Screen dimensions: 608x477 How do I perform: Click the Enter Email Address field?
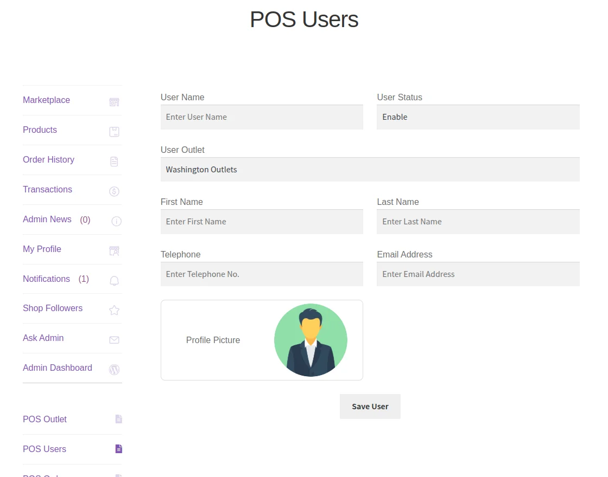(477, 274)
